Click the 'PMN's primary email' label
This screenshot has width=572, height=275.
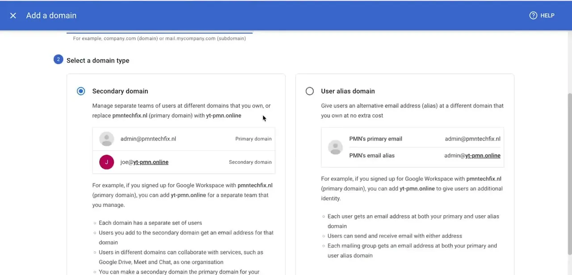tap(376, 139)
